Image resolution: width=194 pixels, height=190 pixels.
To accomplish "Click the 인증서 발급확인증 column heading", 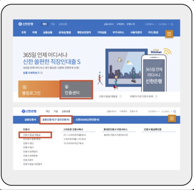I will click(x=152, y=129).
